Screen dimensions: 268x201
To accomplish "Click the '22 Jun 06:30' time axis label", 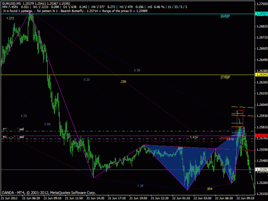I will pos(224,198).
